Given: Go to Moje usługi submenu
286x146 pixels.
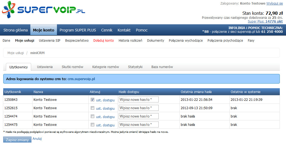Looking at the screenshot, I should tap(25, 41).
